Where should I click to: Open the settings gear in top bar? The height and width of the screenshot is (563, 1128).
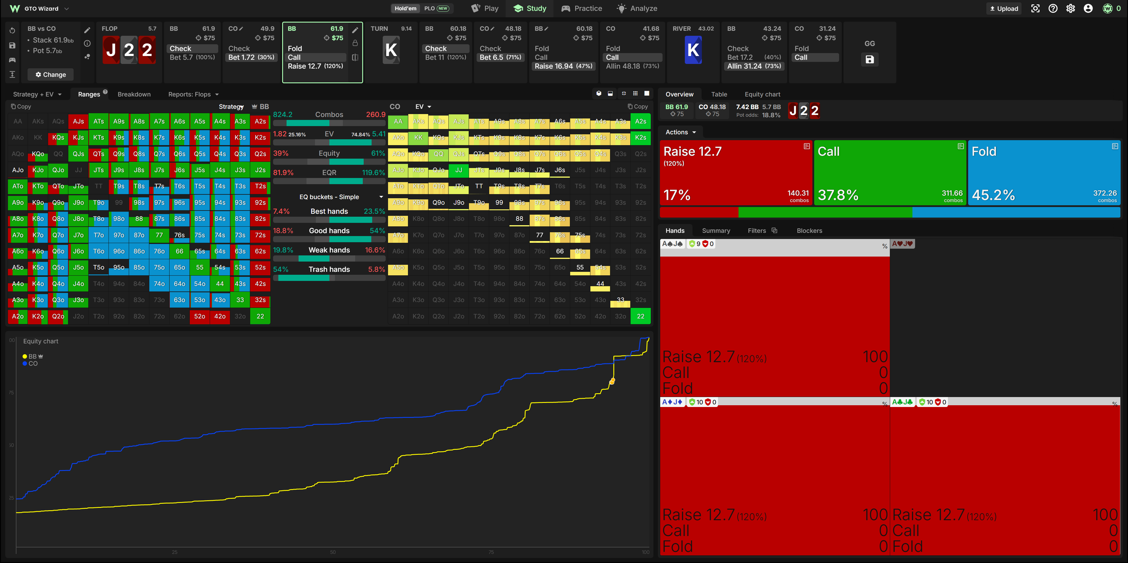coord(1071,8)
